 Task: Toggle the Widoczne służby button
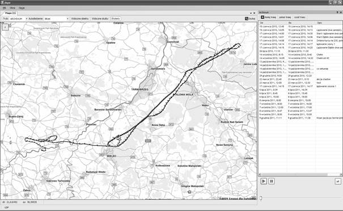(x=100, y=19)
